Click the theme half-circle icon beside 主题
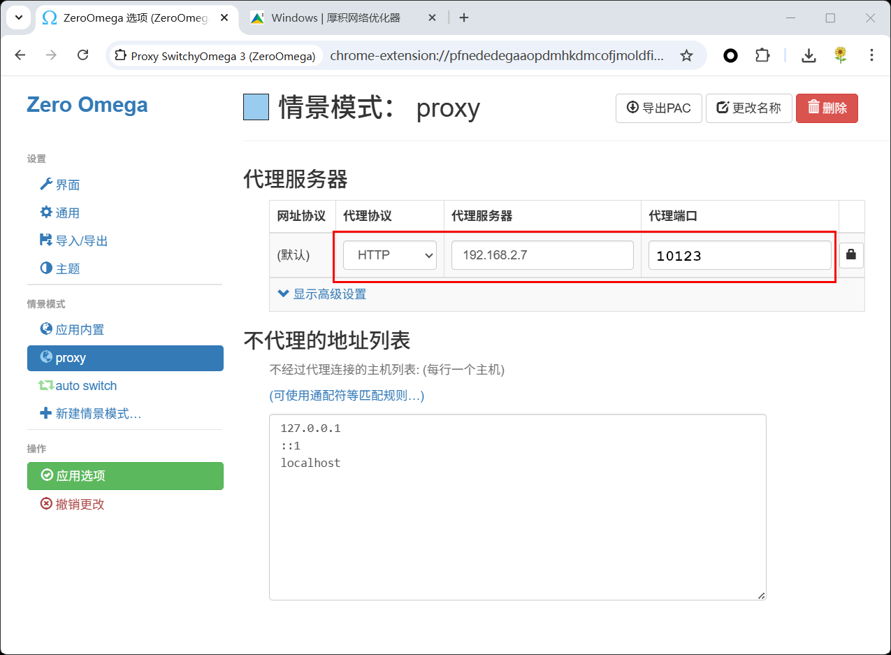 point(46,268)
